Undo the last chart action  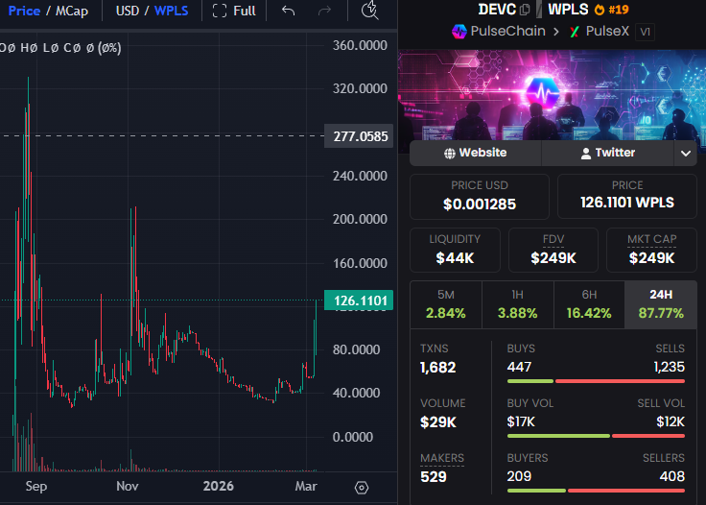288,11
